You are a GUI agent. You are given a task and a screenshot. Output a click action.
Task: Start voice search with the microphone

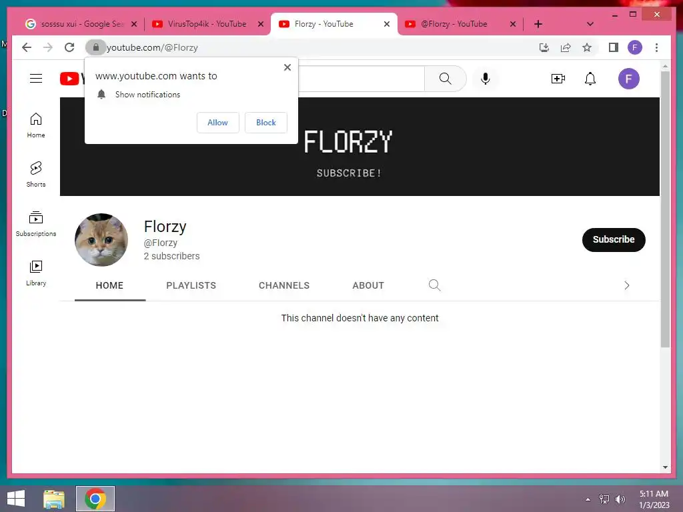[486, 79]
